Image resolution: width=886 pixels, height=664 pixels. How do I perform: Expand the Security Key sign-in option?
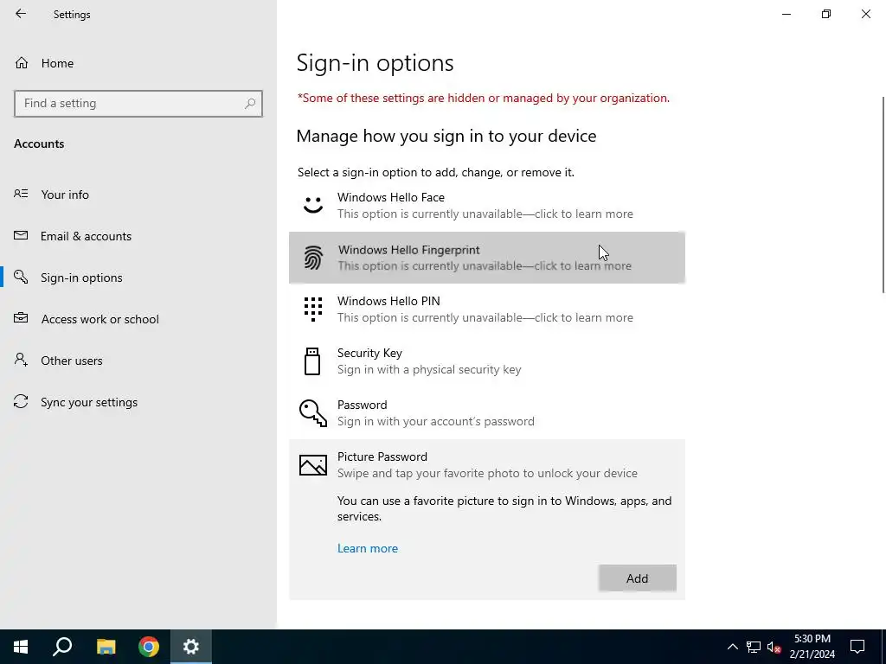tap(486, 361)
